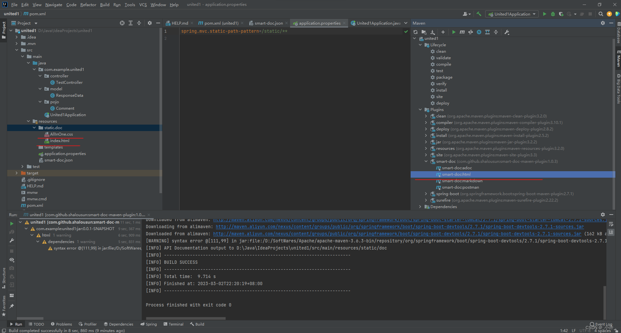The height and width of the screenshot is (333, 621).
Task: Click horizontal scrollbar in Run console
Action: [x=186, y=318]
